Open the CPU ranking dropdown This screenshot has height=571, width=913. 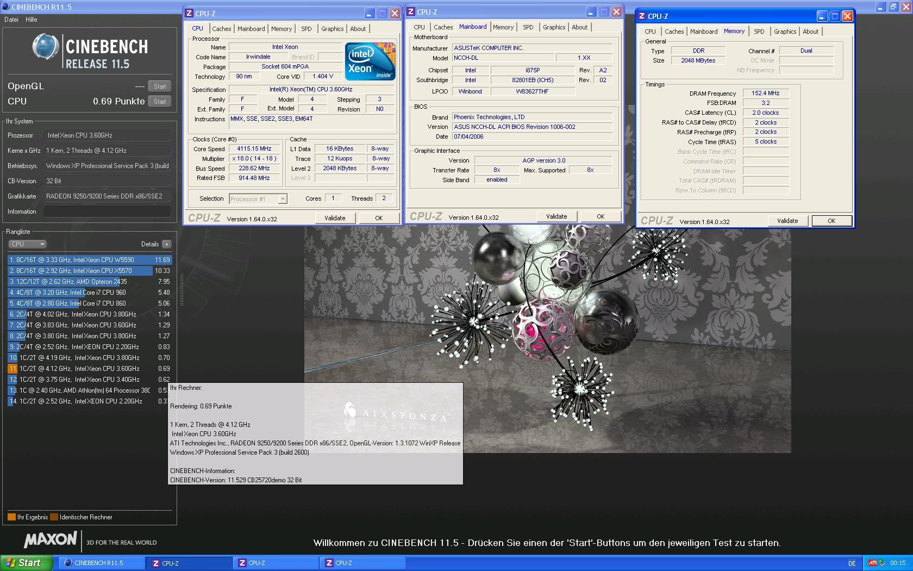tap(27, 244)
